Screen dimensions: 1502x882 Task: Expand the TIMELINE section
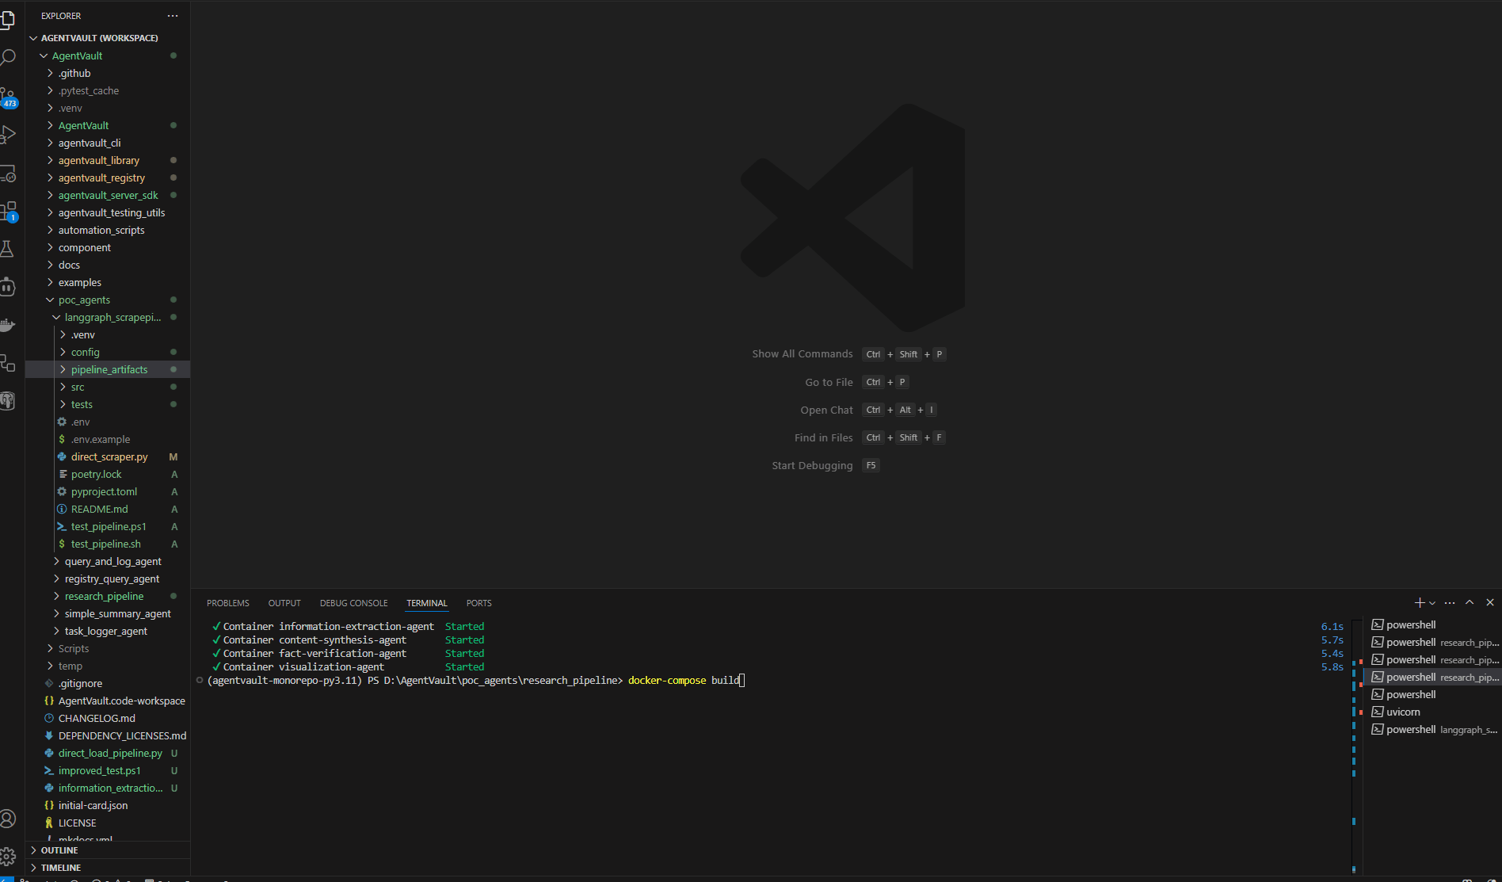[x=61, y=868]
